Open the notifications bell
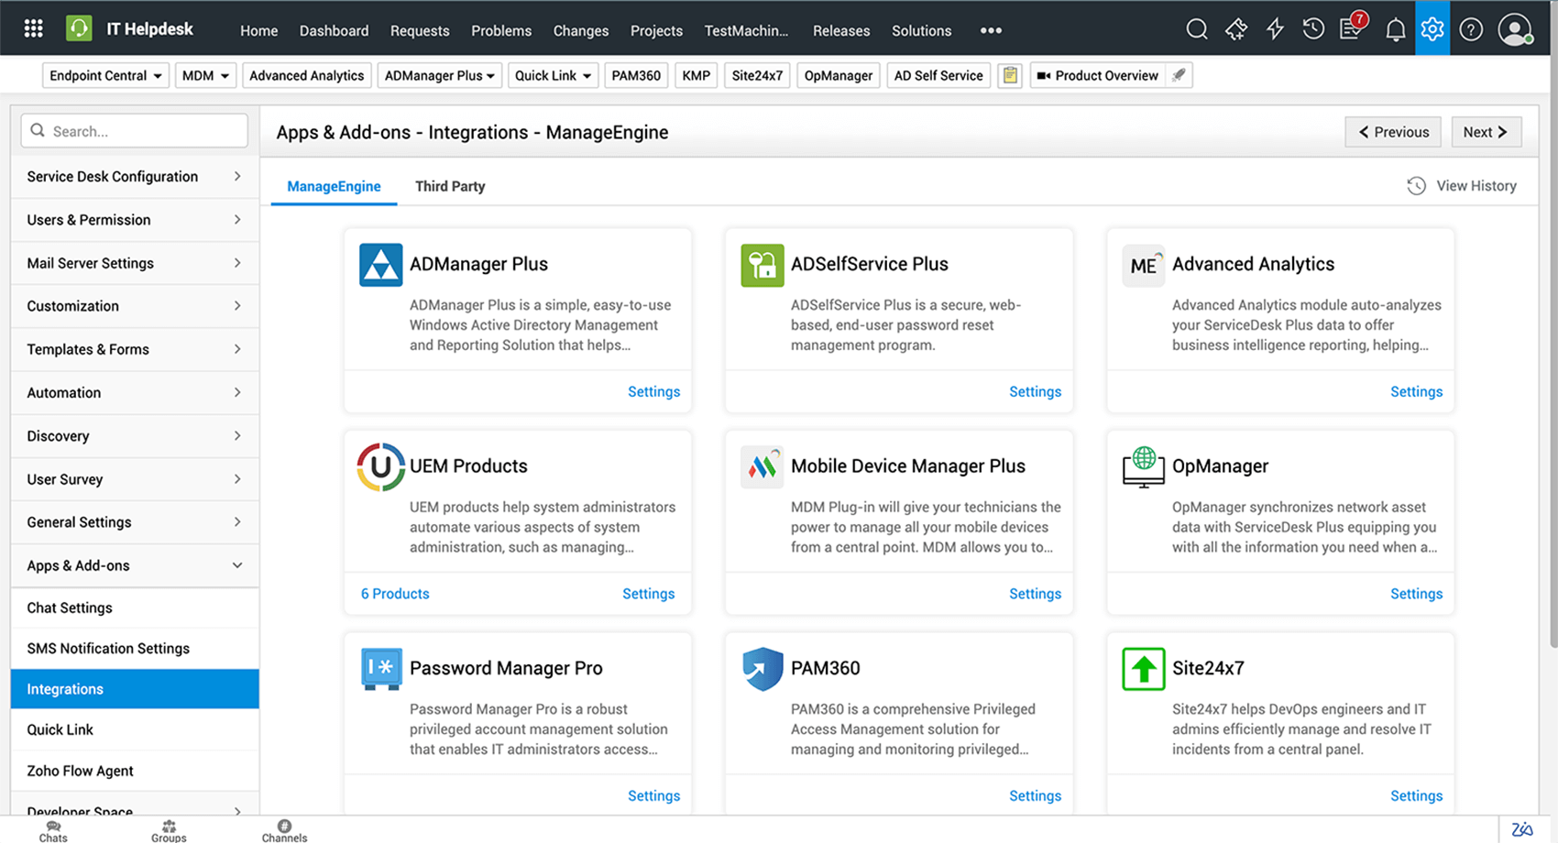 1395,30
